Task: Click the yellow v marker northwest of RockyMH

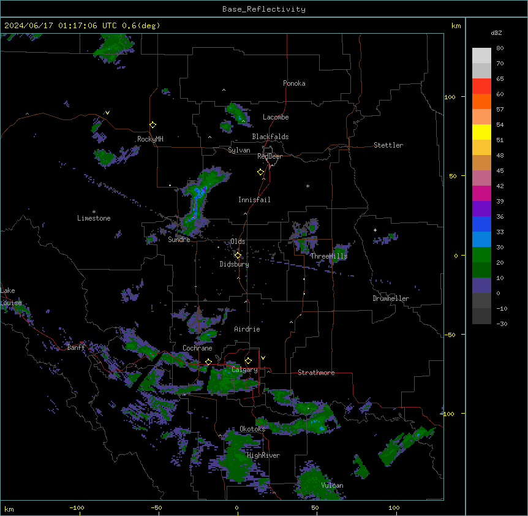Action: (107, 113)
